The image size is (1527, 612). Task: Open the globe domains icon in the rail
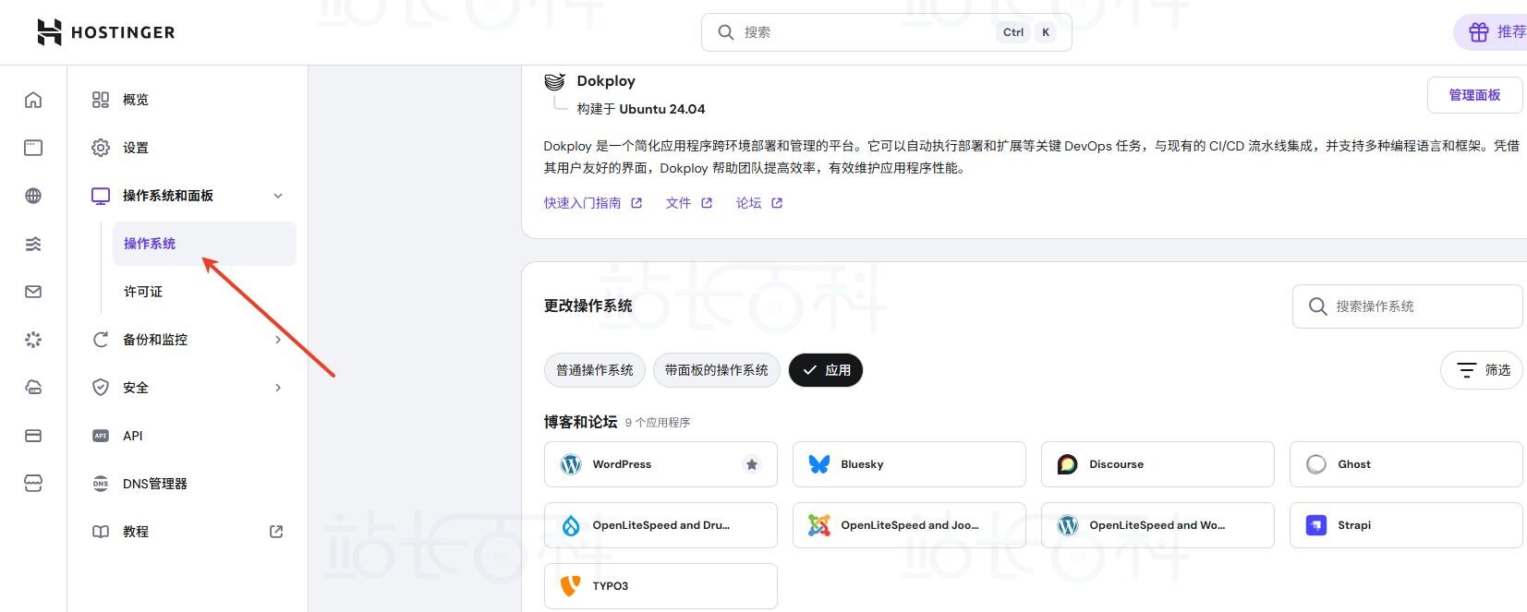point(33,196)
